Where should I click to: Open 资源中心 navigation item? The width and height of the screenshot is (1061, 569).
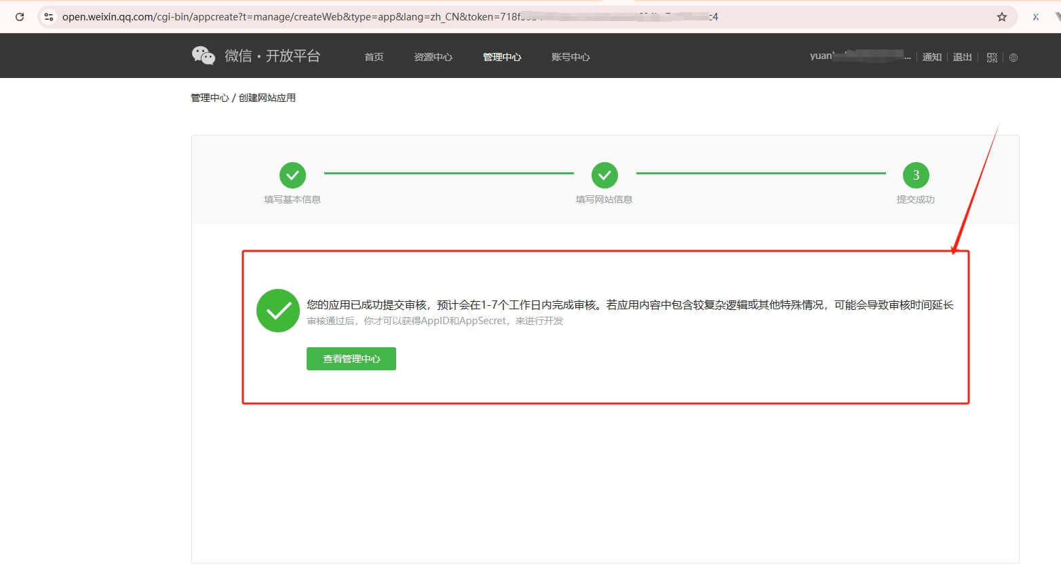point(433,57)
